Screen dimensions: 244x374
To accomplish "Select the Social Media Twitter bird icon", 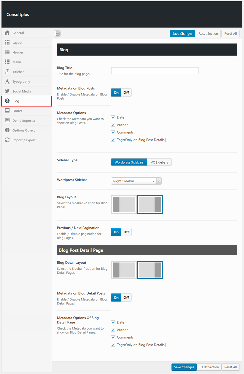I will click(7, 91).
